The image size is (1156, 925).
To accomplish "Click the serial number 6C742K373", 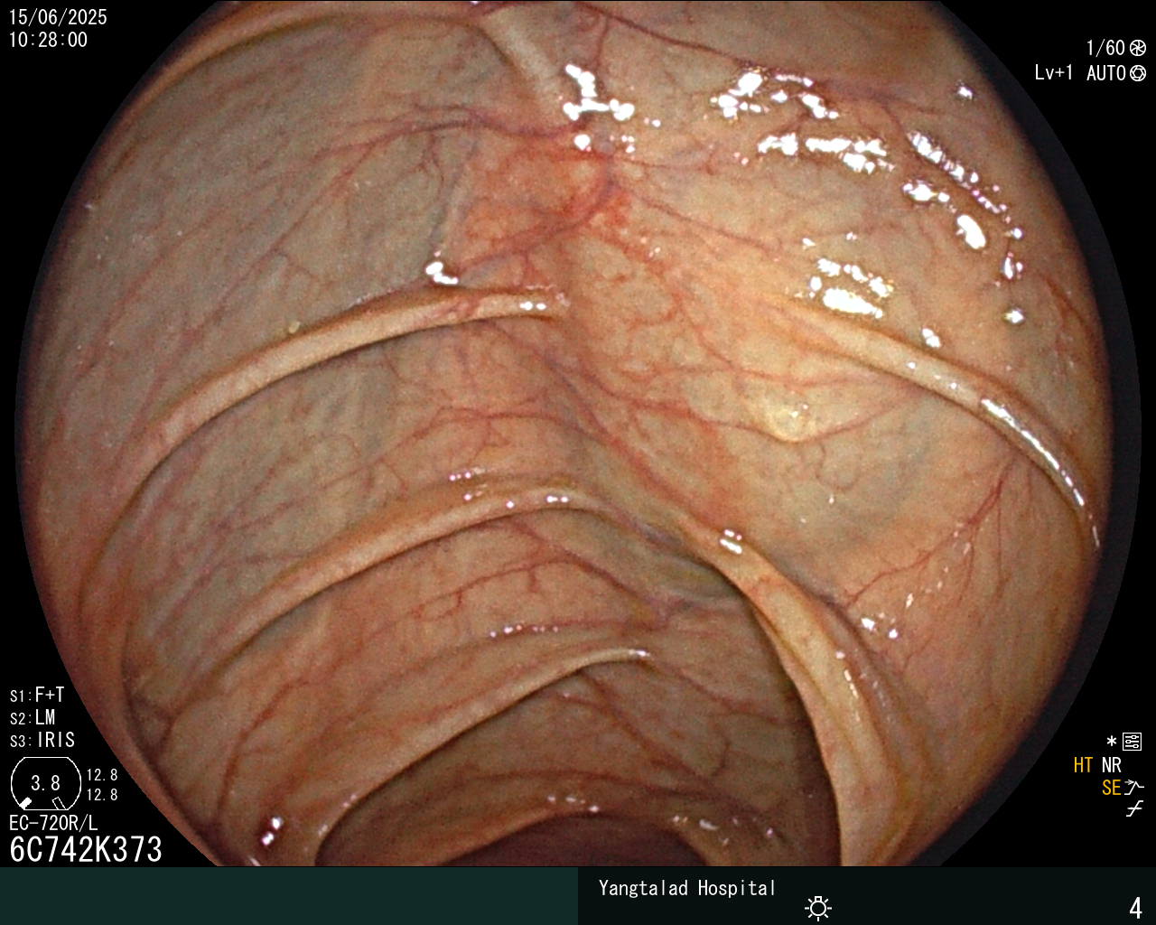I will 86,849.
